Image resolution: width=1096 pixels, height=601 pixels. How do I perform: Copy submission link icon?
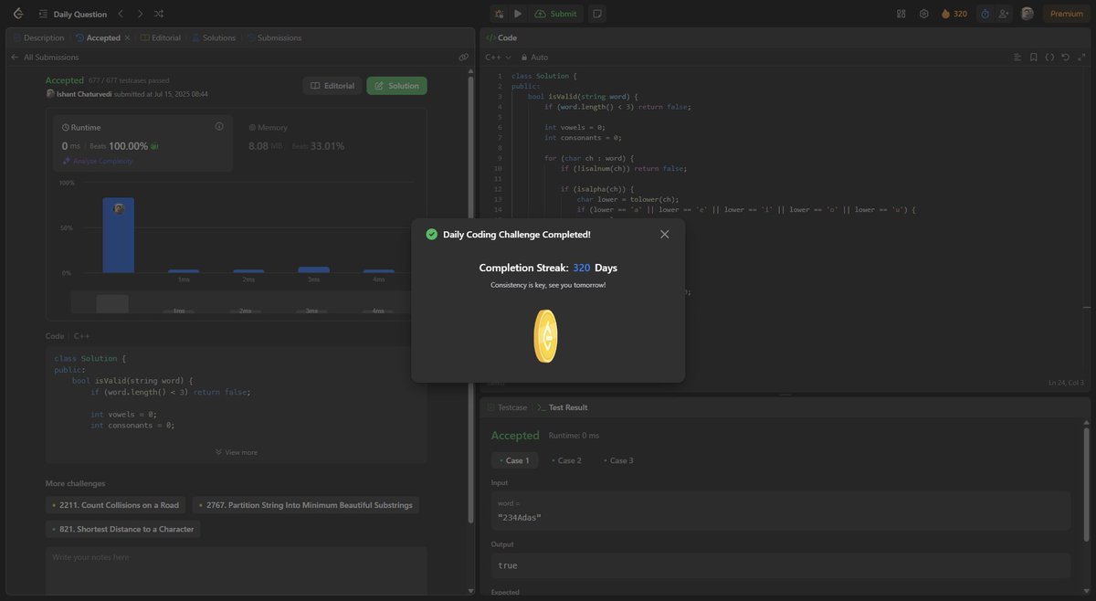coord(464,57)
